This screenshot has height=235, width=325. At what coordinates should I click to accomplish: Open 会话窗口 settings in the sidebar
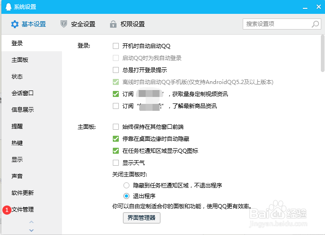click(32, 93)
